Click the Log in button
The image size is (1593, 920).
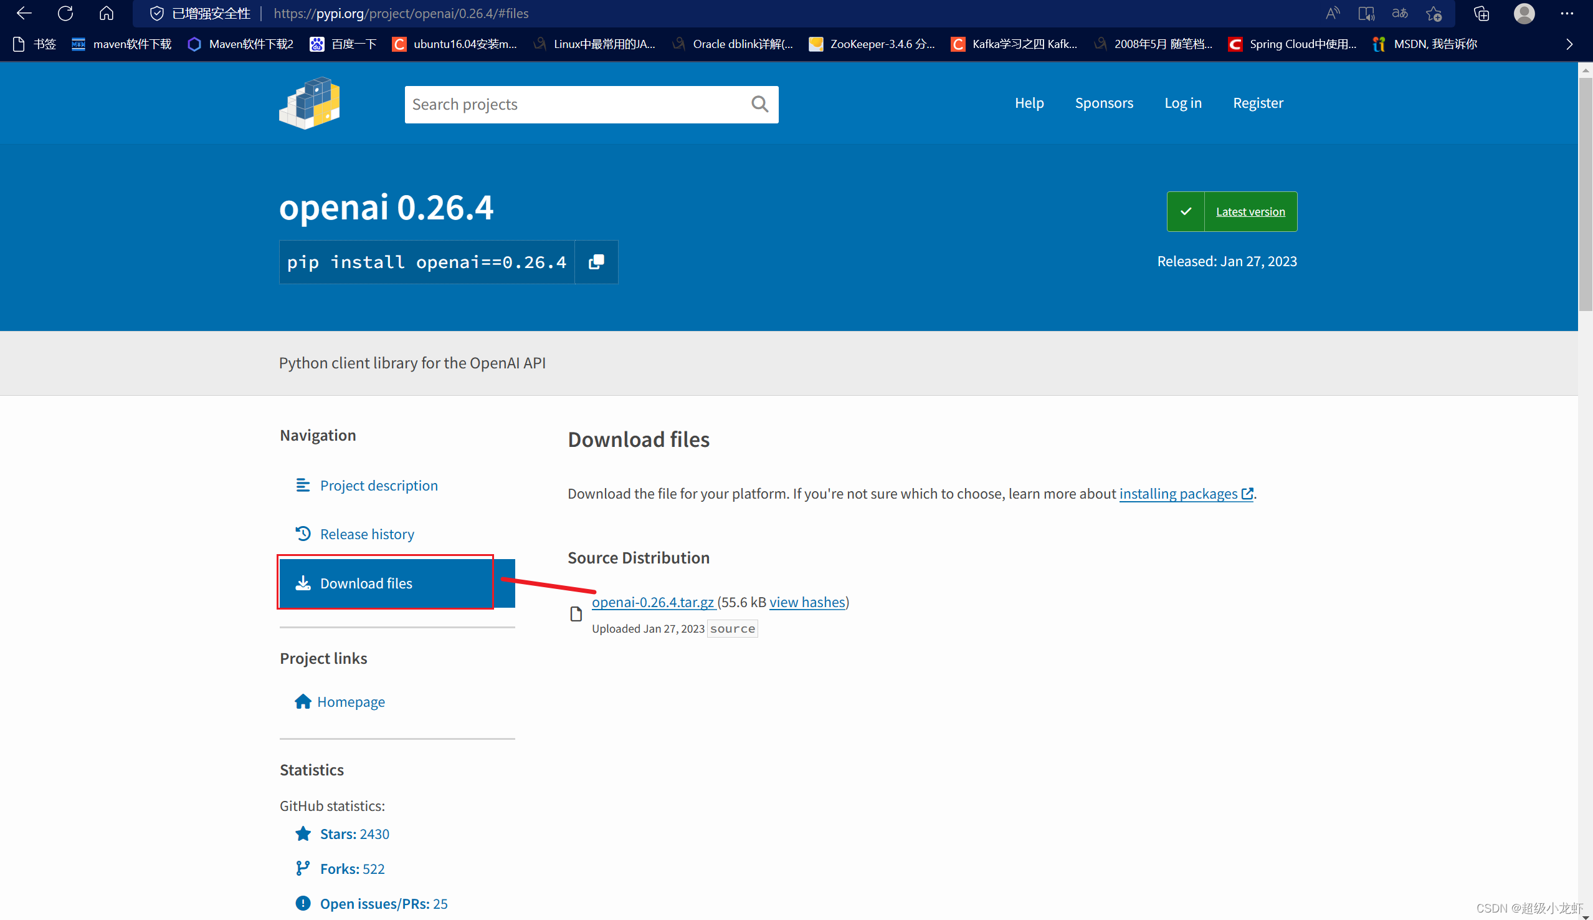(x=1182, y=103)
